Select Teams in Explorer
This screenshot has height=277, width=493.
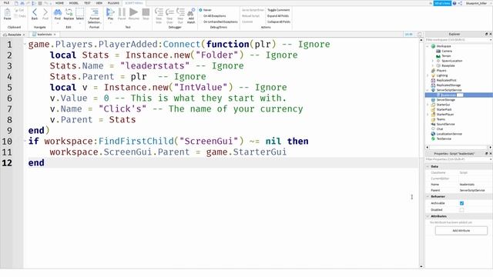441,119
